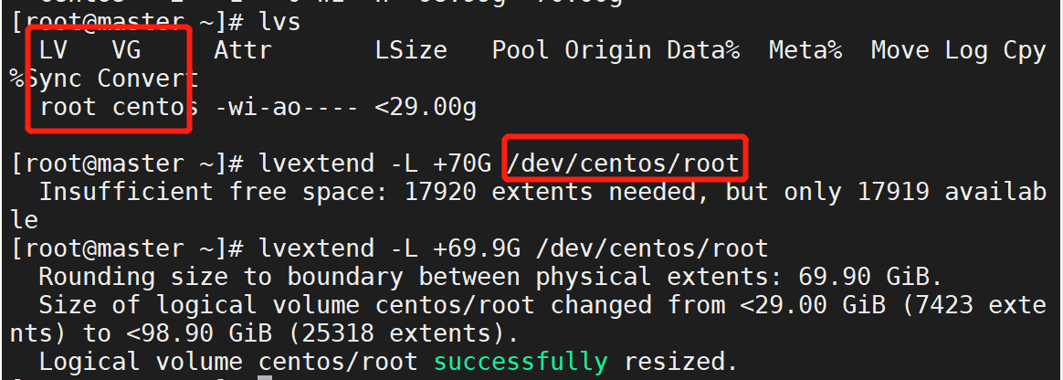
Task: Click the Move column header
Action: click(900, 52)
